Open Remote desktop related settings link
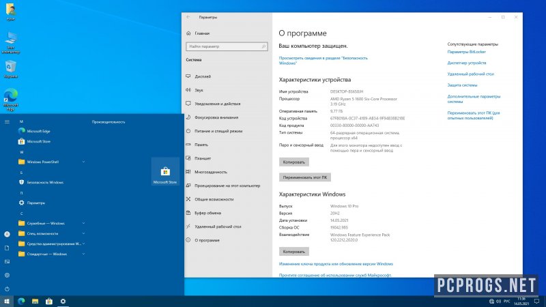This screenshot has height=307, width=546. pos(470,74)
